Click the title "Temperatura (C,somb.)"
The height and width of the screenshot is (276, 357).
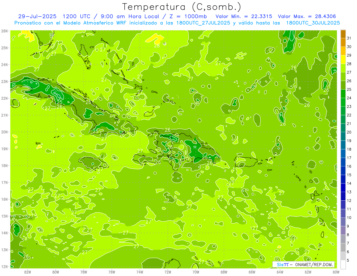click(x=181, y=7)
